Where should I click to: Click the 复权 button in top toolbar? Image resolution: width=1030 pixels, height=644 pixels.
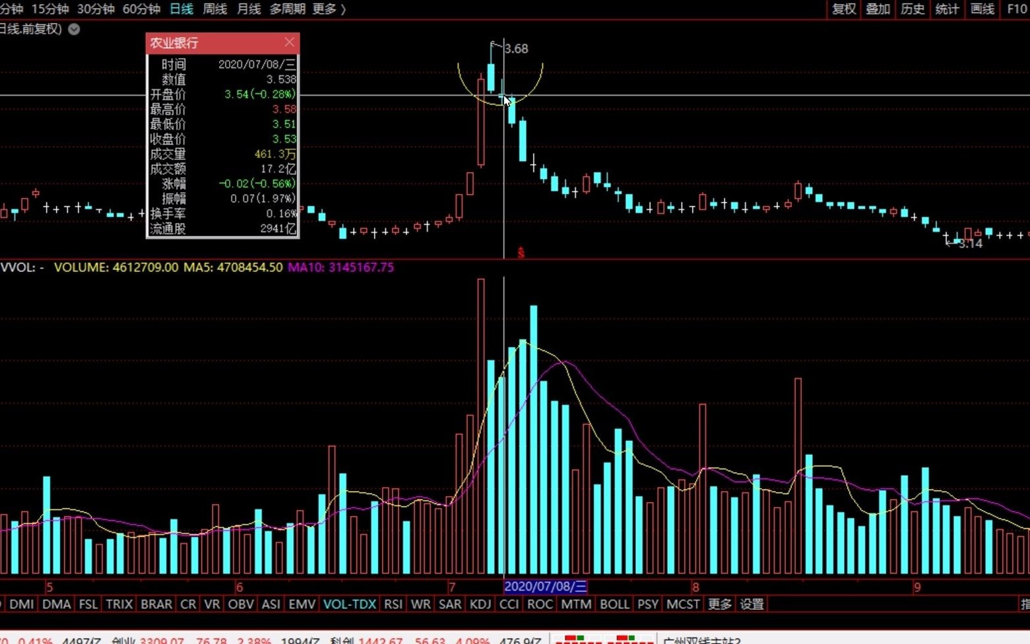click(x=843, y=9)
